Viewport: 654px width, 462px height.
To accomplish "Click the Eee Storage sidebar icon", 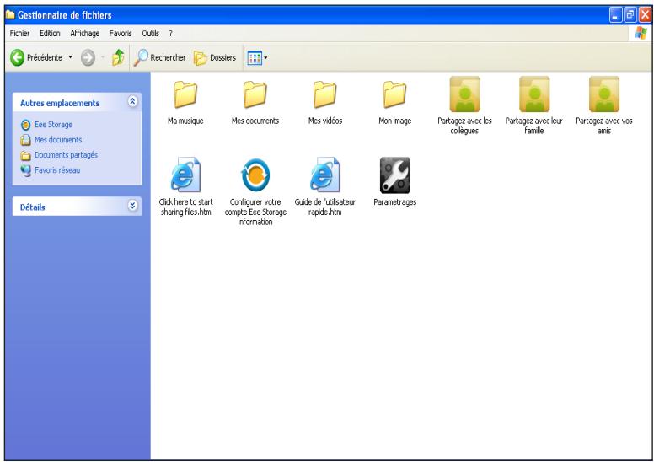I will (26, 125).
